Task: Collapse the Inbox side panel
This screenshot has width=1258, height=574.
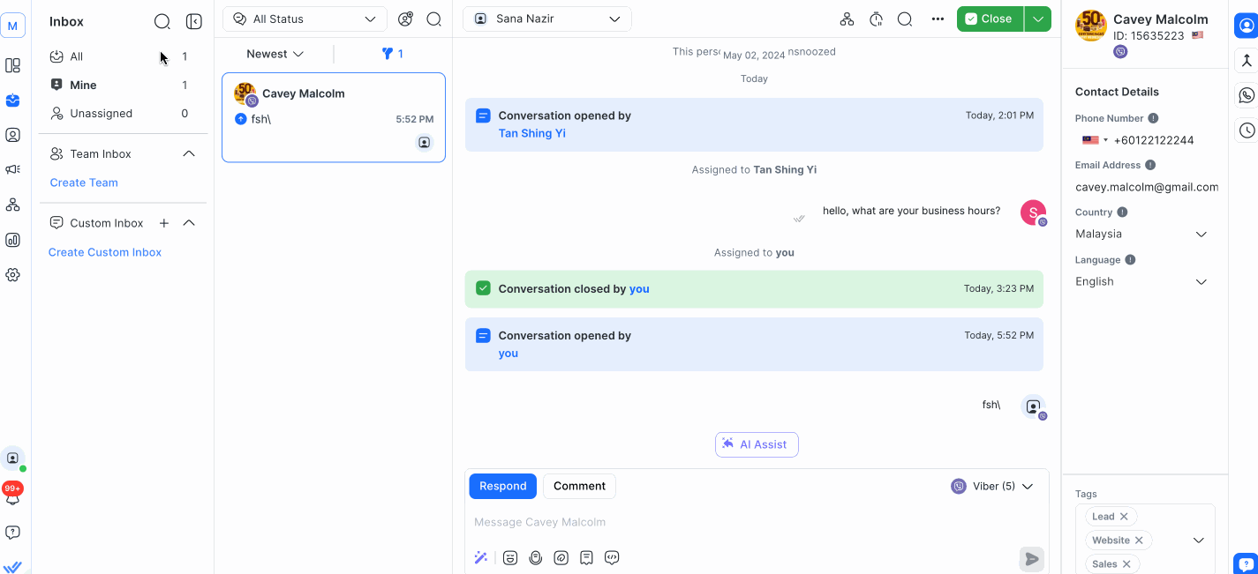Action: coord(194,21)
